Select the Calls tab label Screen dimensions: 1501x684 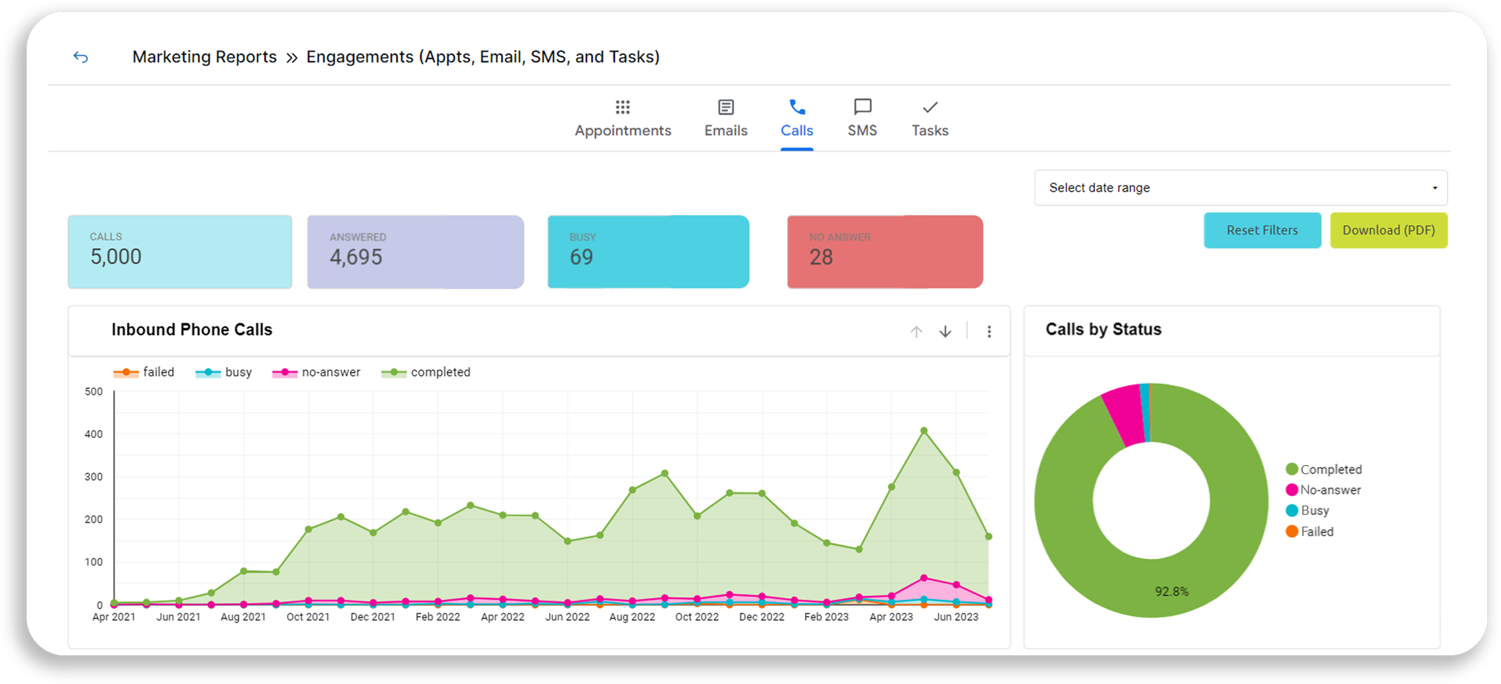coord(797,130)
